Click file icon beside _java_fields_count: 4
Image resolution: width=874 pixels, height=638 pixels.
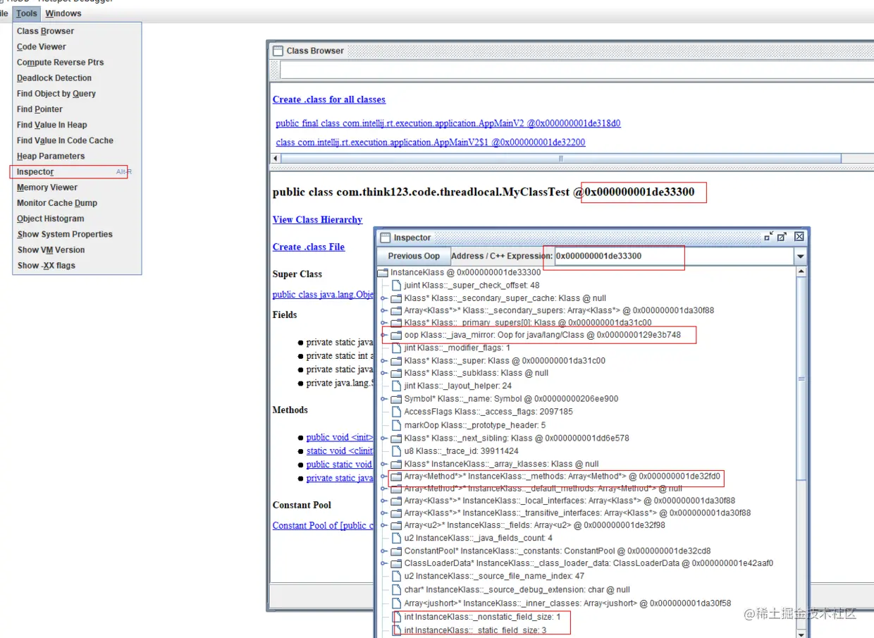[396, 538]
